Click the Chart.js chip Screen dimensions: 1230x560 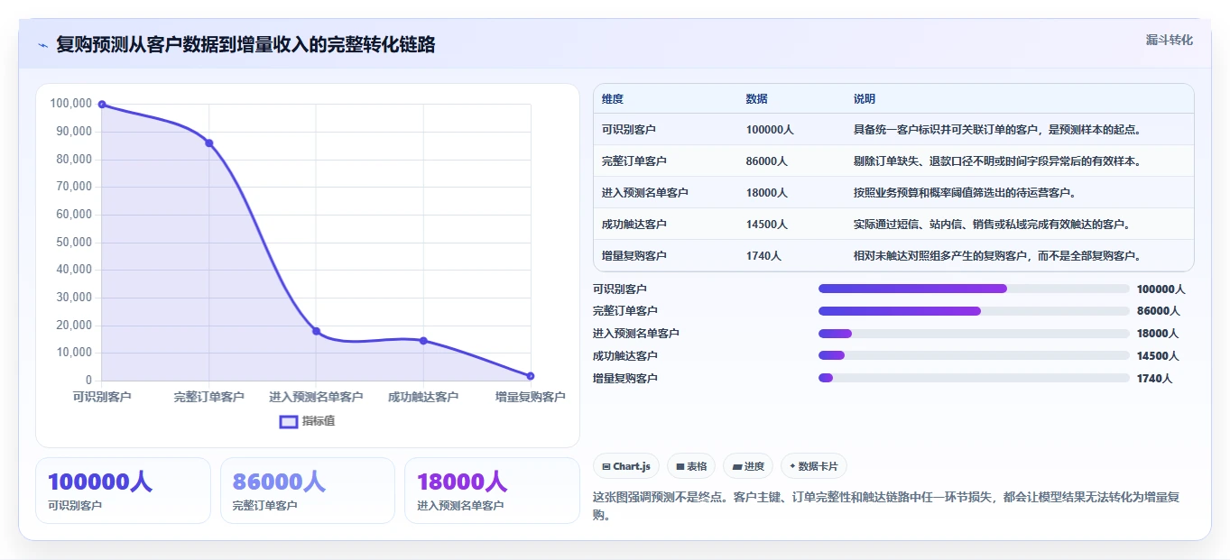(x=625, y=466)
